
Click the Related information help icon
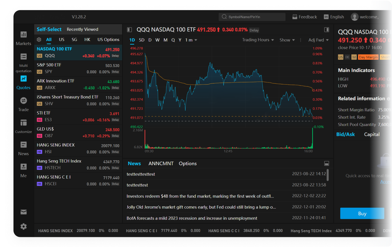(389, 99)
